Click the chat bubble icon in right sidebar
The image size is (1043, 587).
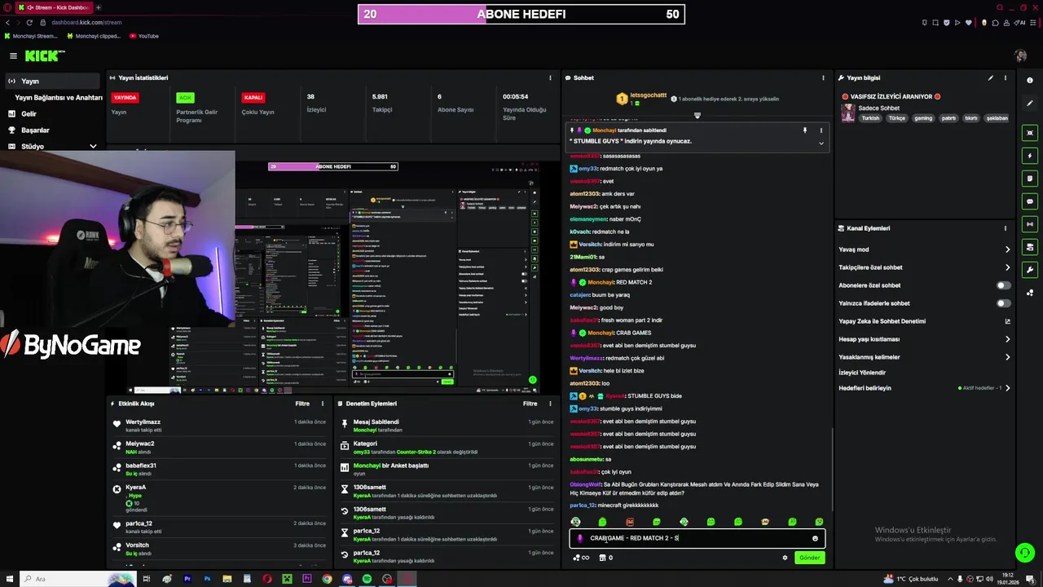click(1030, 201)
